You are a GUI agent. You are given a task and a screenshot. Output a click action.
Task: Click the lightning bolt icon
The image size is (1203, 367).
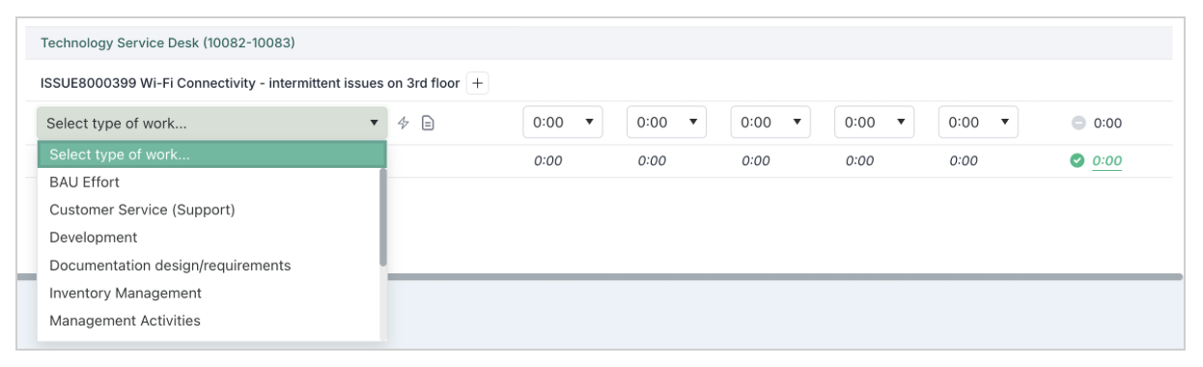(x=405, y=124)
